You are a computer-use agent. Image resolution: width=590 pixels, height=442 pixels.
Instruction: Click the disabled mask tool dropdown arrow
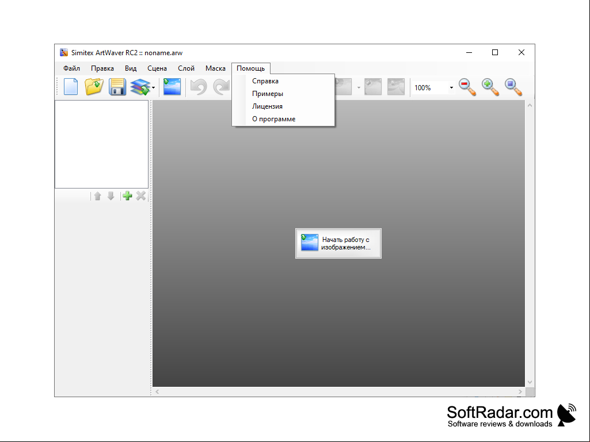359,87
